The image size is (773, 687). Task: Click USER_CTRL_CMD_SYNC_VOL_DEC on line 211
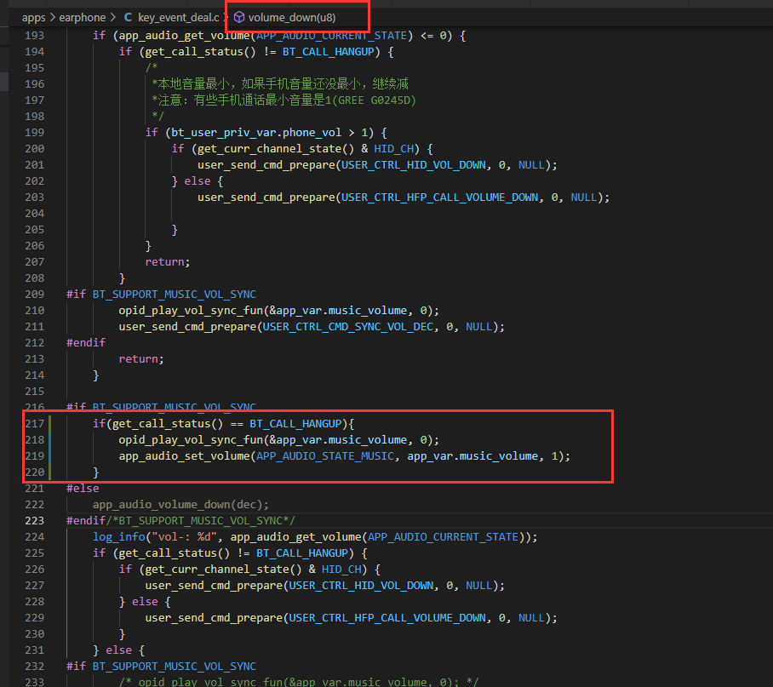[348, 327]
